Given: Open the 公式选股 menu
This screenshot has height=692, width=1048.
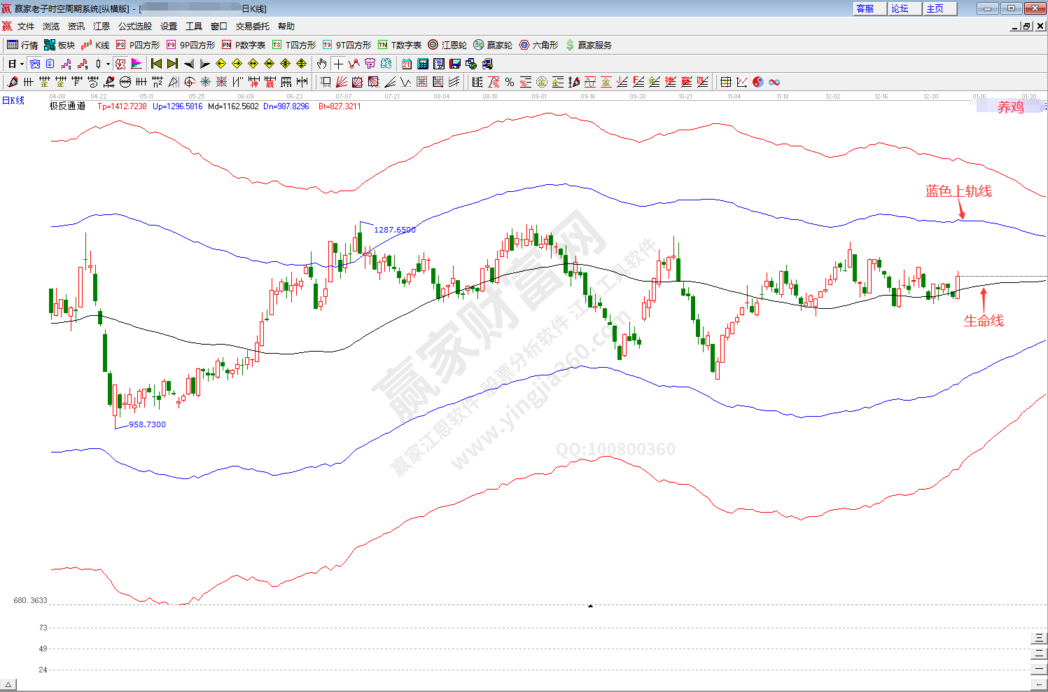Looking at the screenshot, I should [134, 27].
